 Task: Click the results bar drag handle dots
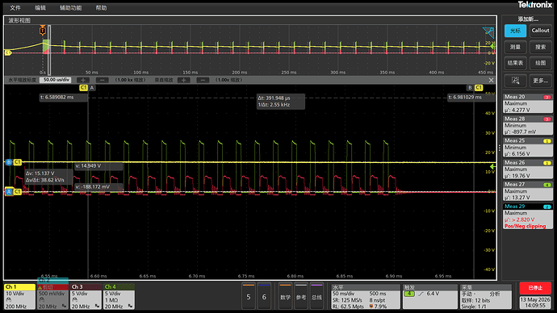point(500,148)
